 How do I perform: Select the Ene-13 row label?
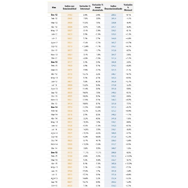click(54, 62)
